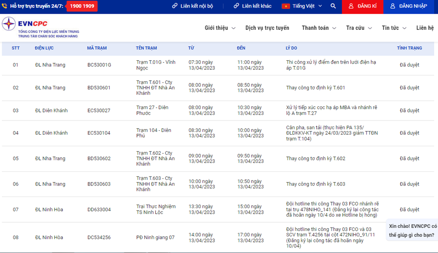
Task: Click Liên kết khác link
Action: pyautogui.click(x=257, y=6)
